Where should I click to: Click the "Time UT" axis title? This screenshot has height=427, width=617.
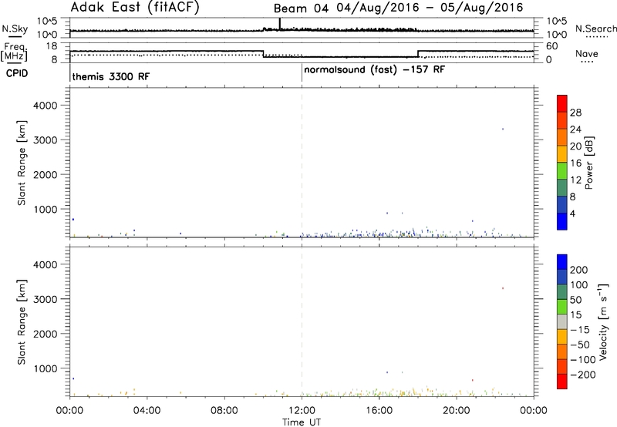302,422
